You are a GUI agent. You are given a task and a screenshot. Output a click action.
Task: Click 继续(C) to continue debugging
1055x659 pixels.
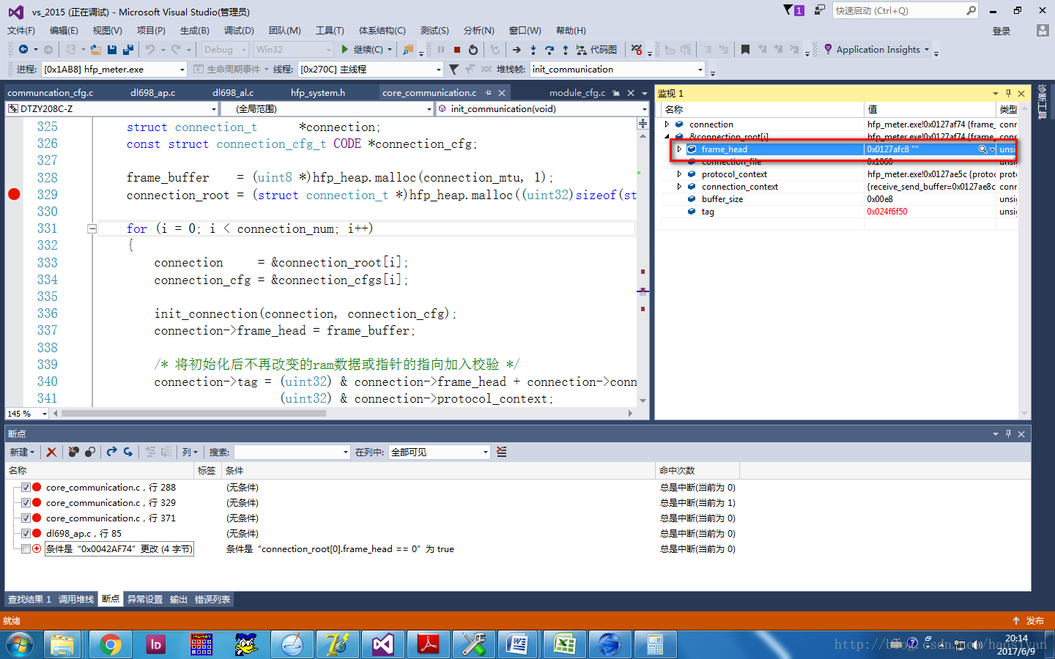click(x=361, y=49)
